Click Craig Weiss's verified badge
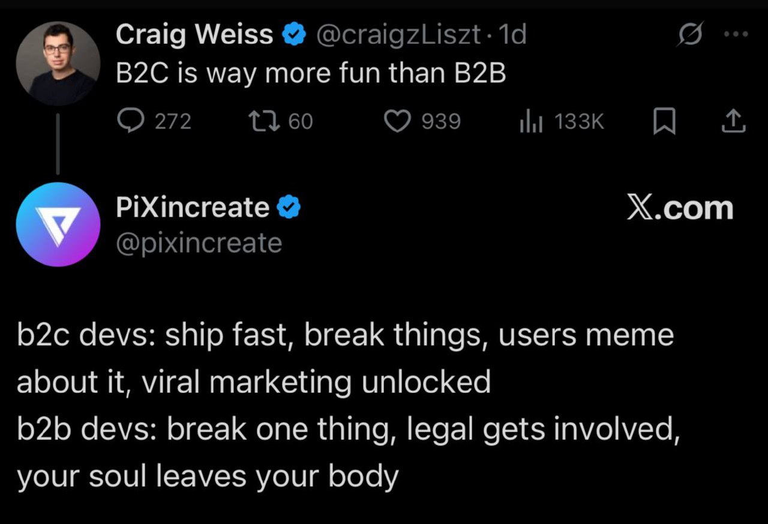Viewport: 768px width, 524px height. click(295, 36)
